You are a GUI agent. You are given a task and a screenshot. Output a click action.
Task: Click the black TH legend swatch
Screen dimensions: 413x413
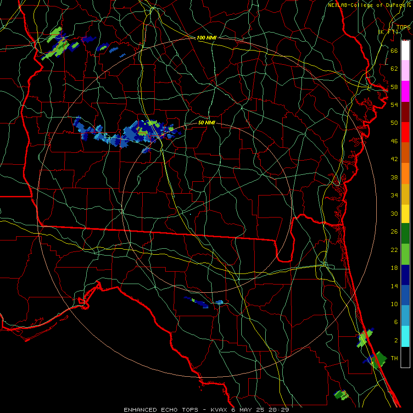(x=405, y=357)
